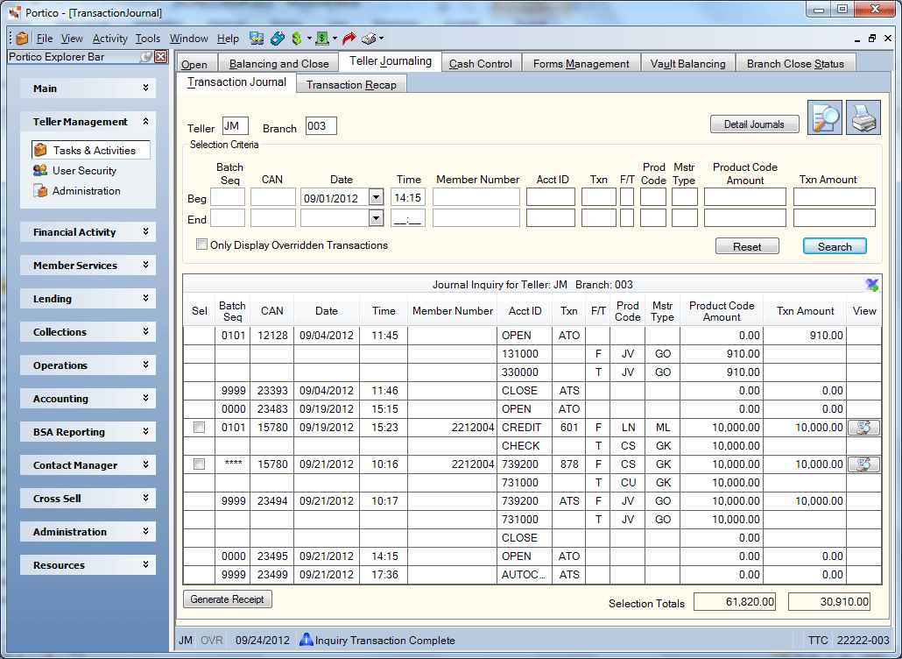Click the alert icon beside Inquiry Transaction Complete
Viewport: 902px width, 659px height.
click(307, 640)
